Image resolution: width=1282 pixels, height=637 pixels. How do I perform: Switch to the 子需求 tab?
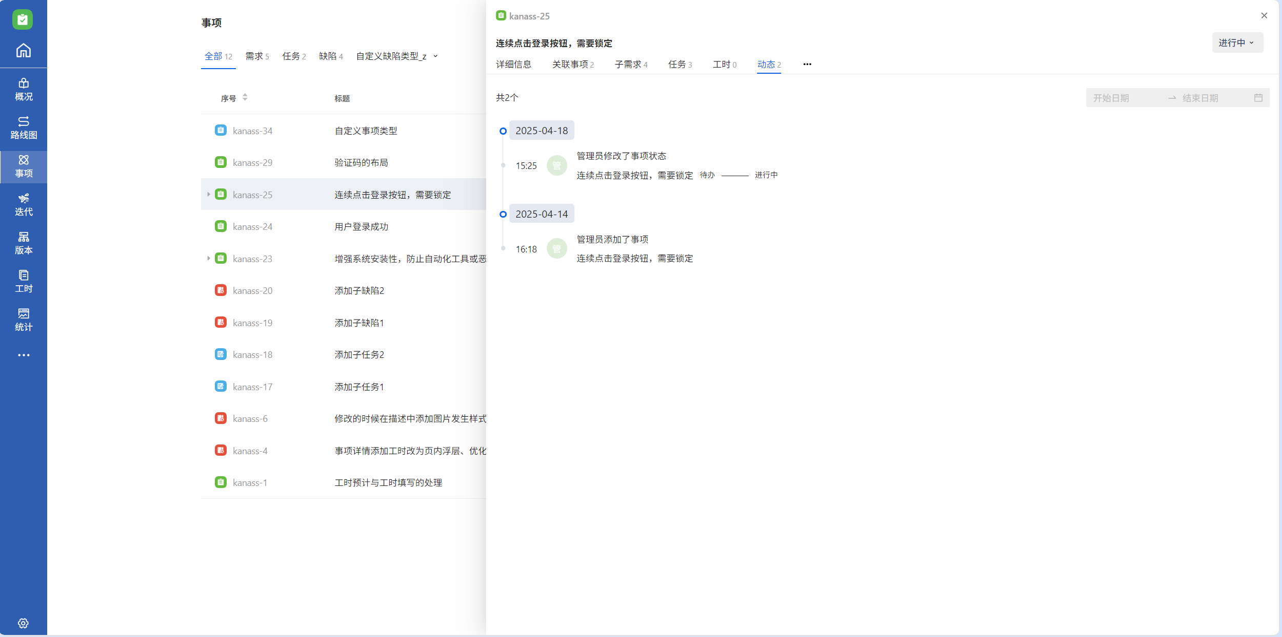click(631, 64)
